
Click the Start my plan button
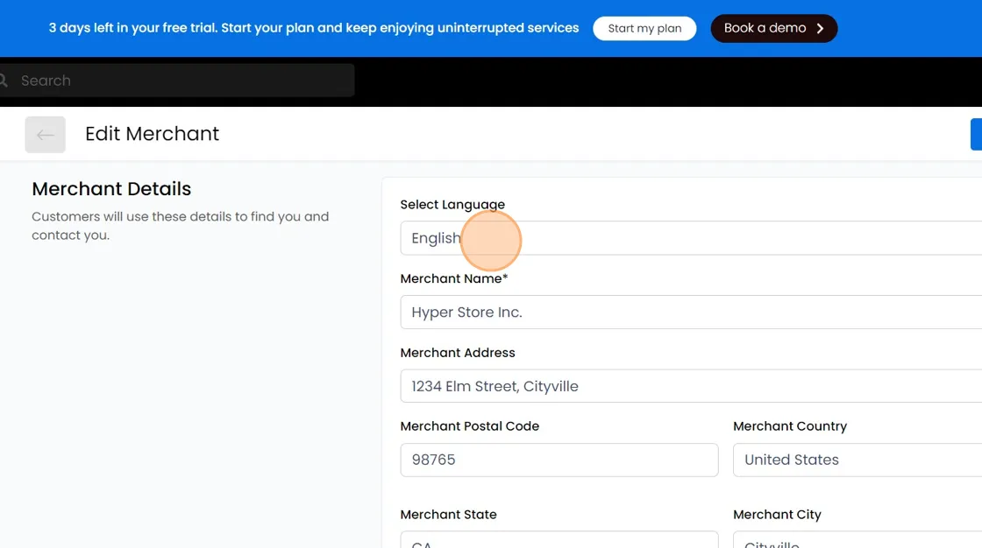point(644,28)
